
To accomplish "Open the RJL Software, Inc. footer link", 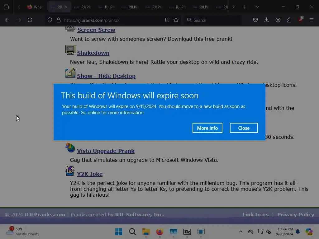I will 140,215.
